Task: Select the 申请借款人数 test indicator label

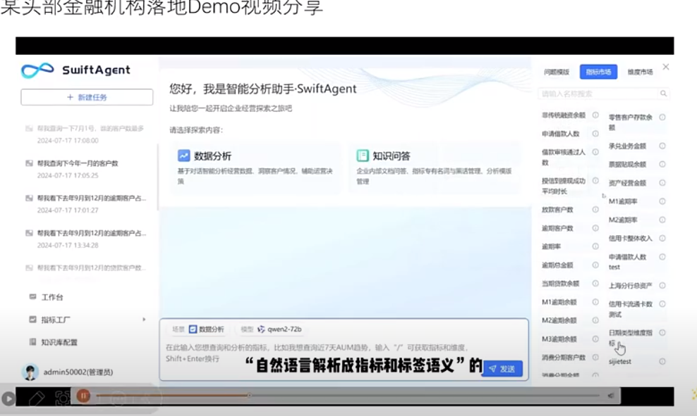Action: [627, 262]
